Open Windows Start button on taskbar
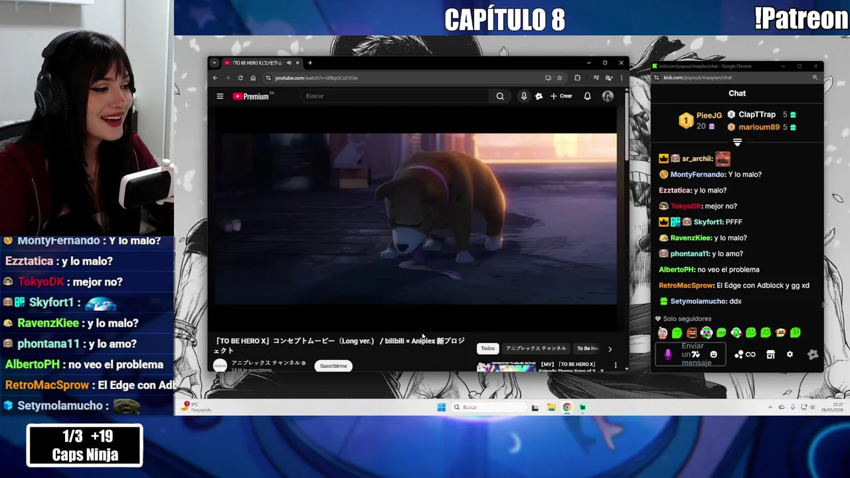This screenshot has height=478, width=850. tap(441, 407)
